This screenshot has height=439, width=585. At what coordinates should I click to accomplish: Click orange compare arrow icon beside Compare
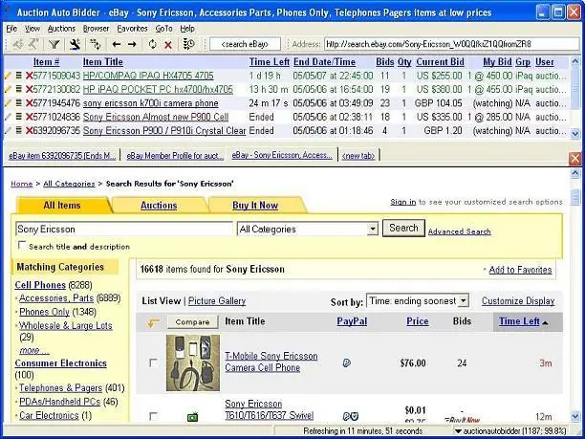pos(153,322)
